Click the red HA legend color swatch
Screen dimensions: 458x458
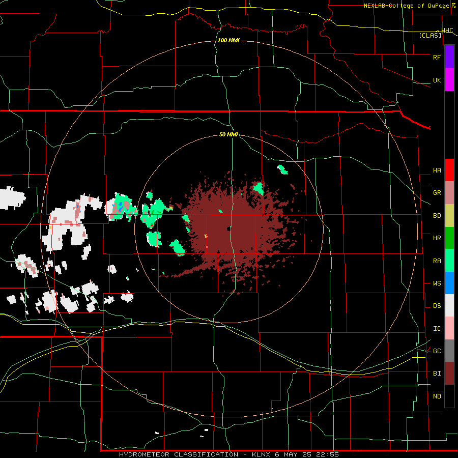(449, 170)
